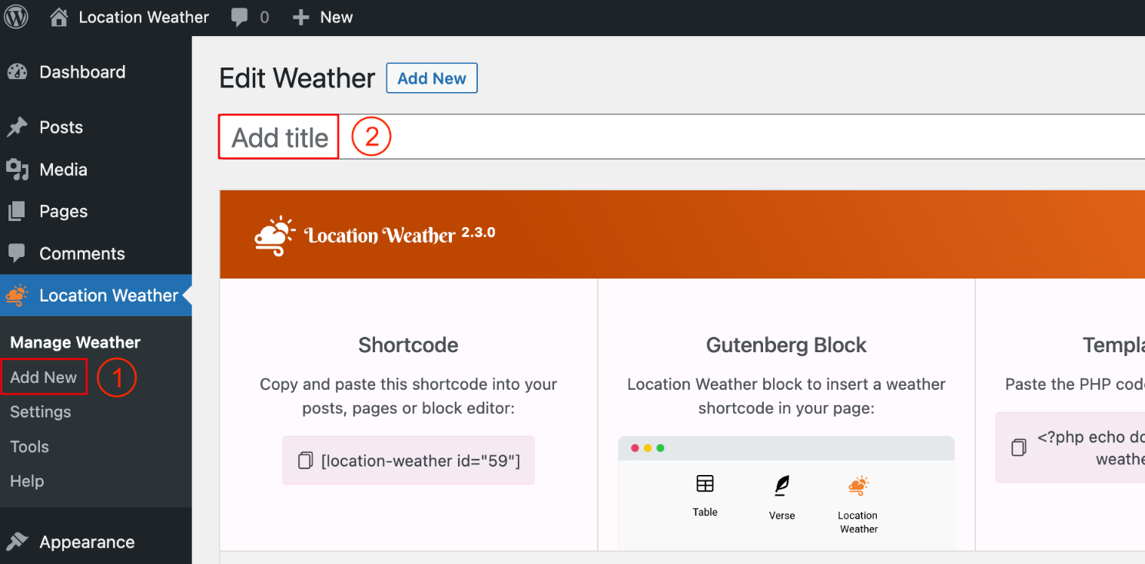Screen dimensions: 1145x564
Task: Click the Dashboard gauge icon
Action: click(17, 71)
